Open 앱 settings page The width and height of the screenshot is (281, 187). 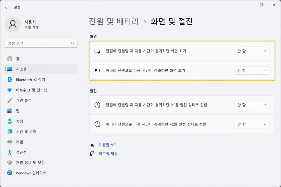pyautogui.click(x=41, y=111)
